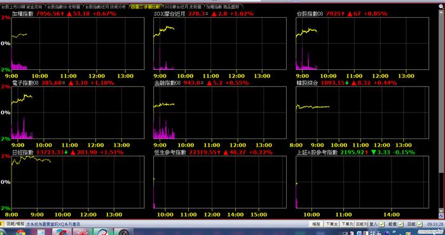The height and width of the screenshot is (235, 445).
Task: Open the SGX摩台近月 走勢圖 tab
Action: pos(183,6)
